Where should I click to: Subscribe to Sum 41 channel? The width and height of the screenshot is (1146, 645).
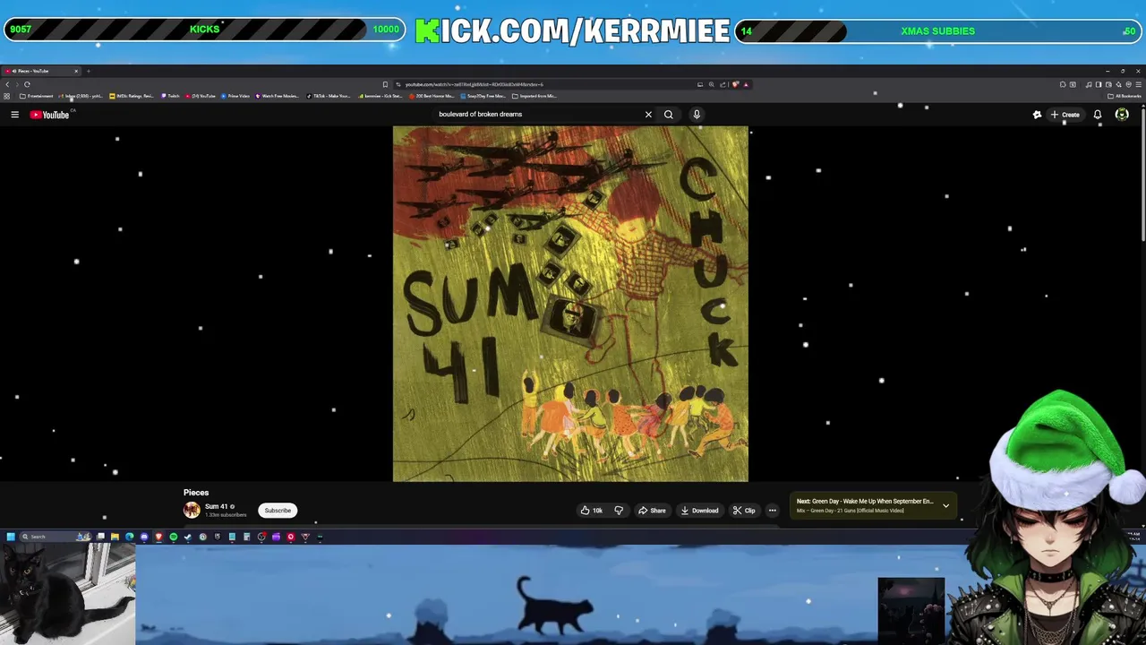[x=278, y=511]
